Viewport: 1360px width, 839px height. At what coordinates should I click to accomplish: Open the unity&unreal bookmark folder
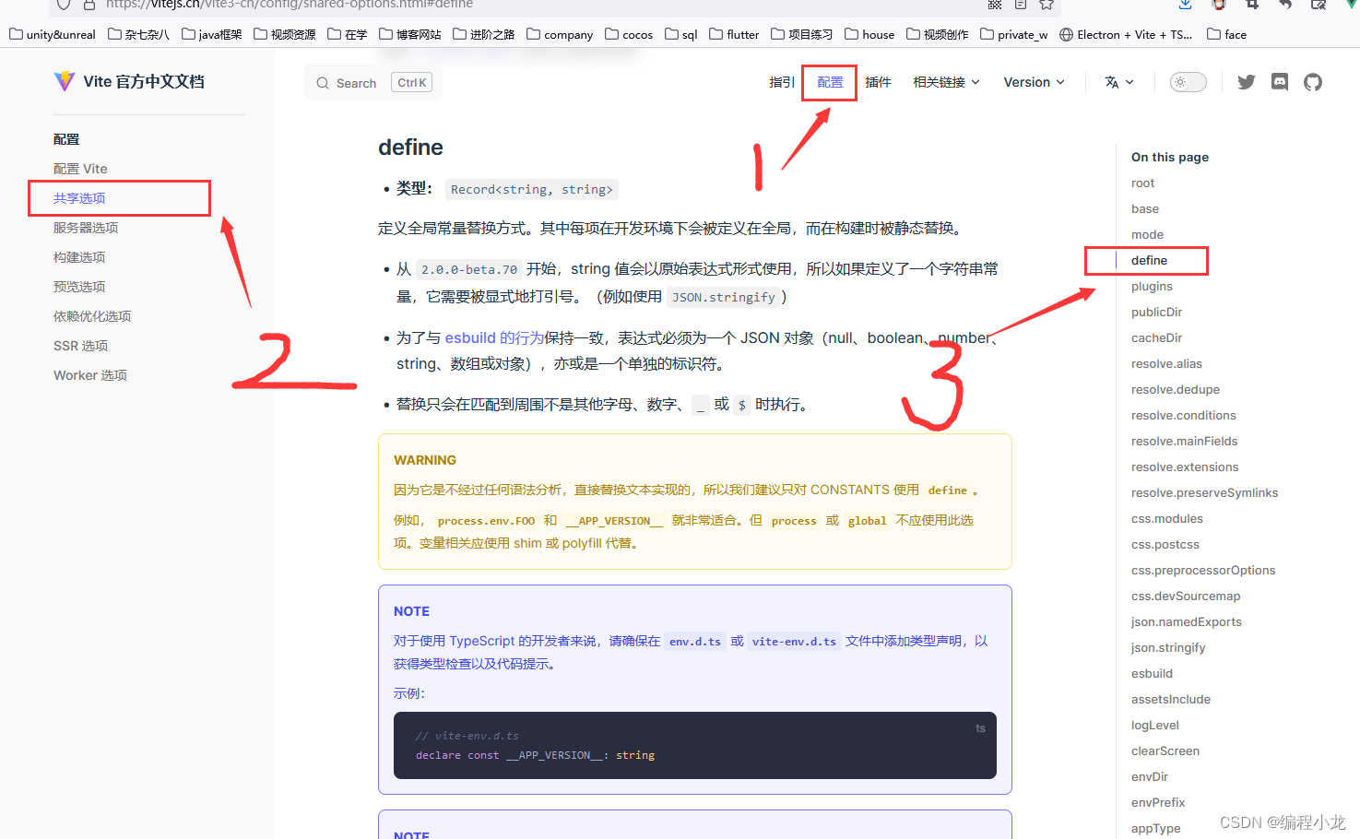[53, 34]
